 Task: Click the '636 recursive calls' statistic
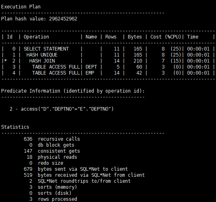tap(52, 139)
